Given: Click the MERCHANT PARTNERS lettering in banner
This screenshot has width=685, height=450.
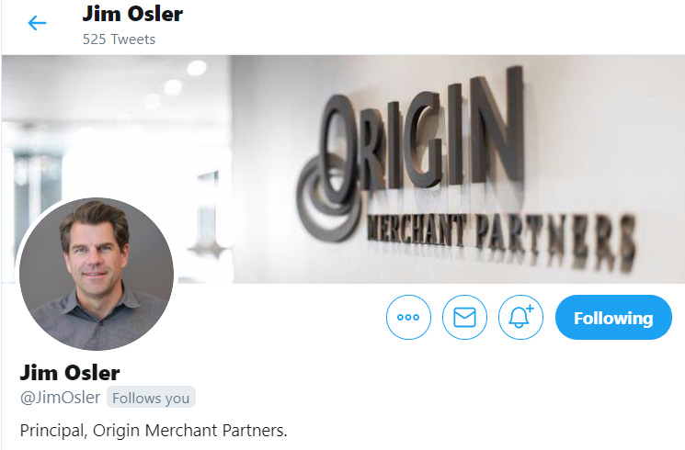Looking at the screenshot, I should (501, 240).
